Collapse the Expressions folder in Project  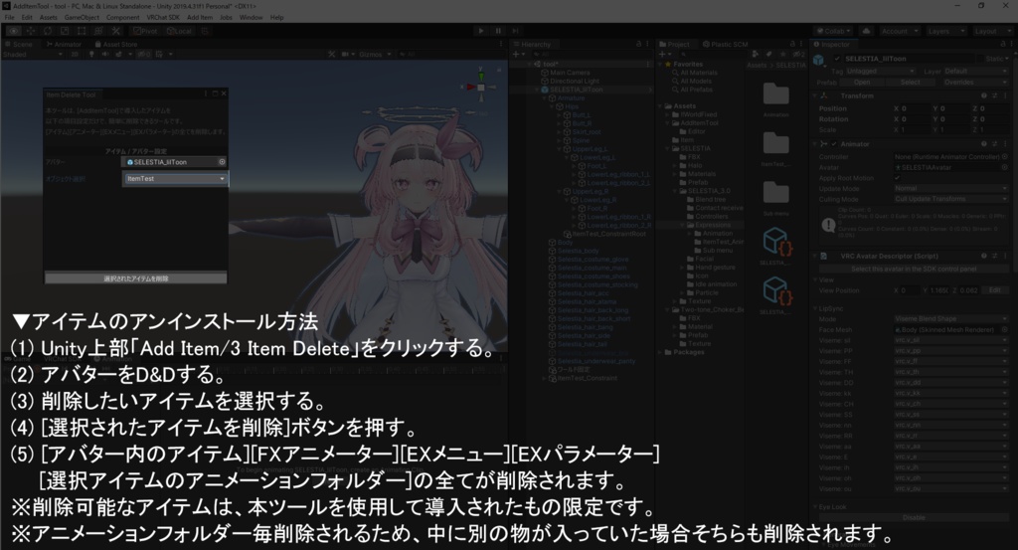tap(683, 225)
